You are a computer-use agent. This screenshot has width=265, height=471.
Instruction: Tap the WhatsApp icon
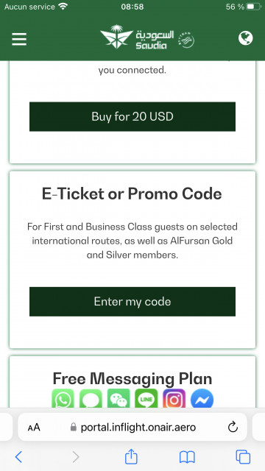coord(63,399)
